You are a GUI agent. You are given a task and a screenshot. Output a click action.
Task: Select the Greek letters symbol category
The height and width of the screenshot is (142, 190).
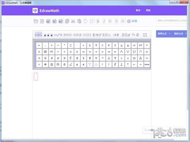click(x=77, y=35)
